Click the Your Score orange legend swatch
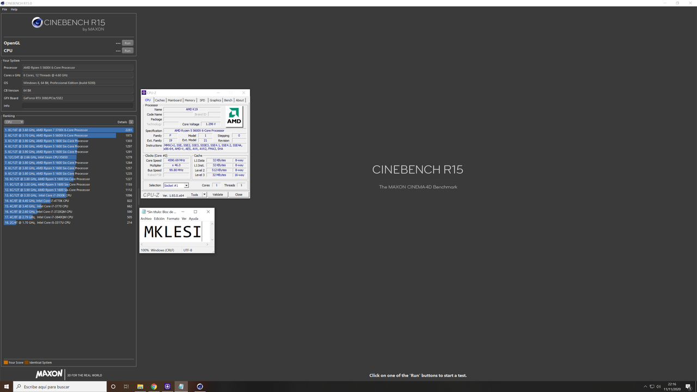This screenshot has height=392, width=697. point(5,363)
